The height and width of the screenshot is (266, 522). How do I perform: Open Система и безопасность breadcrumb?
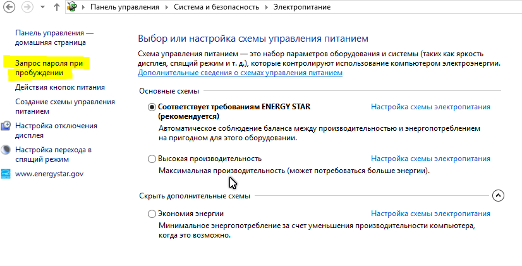coord(216,7)
